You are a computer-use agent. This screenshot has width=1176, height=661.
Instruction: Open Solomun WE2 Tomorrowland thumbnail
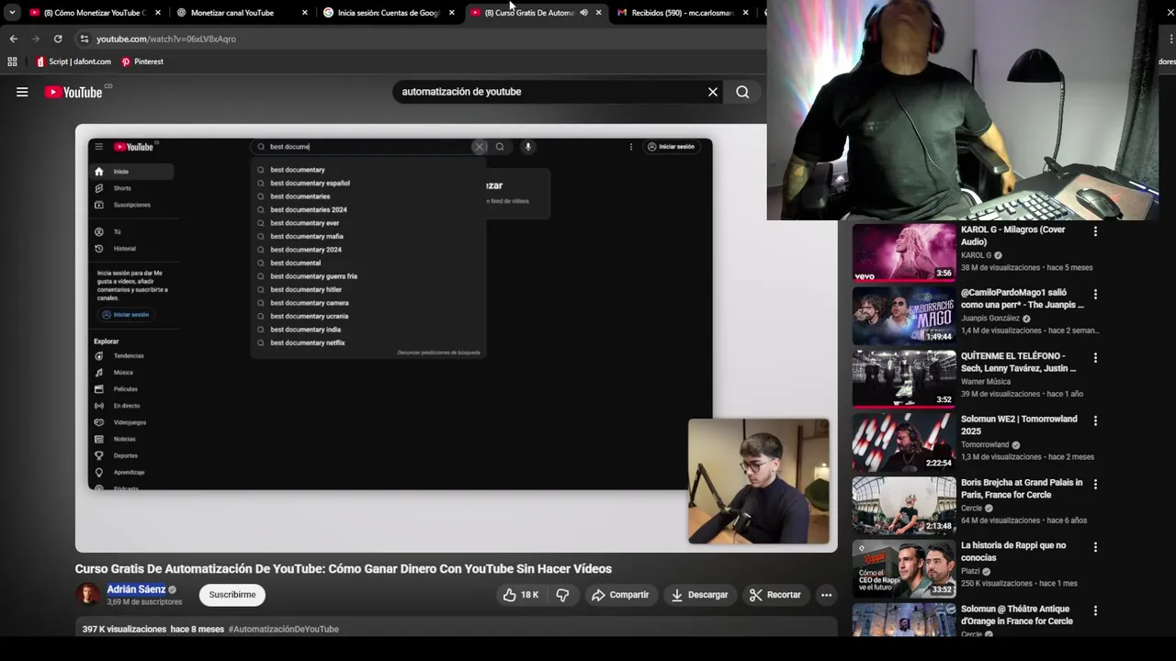904,442
